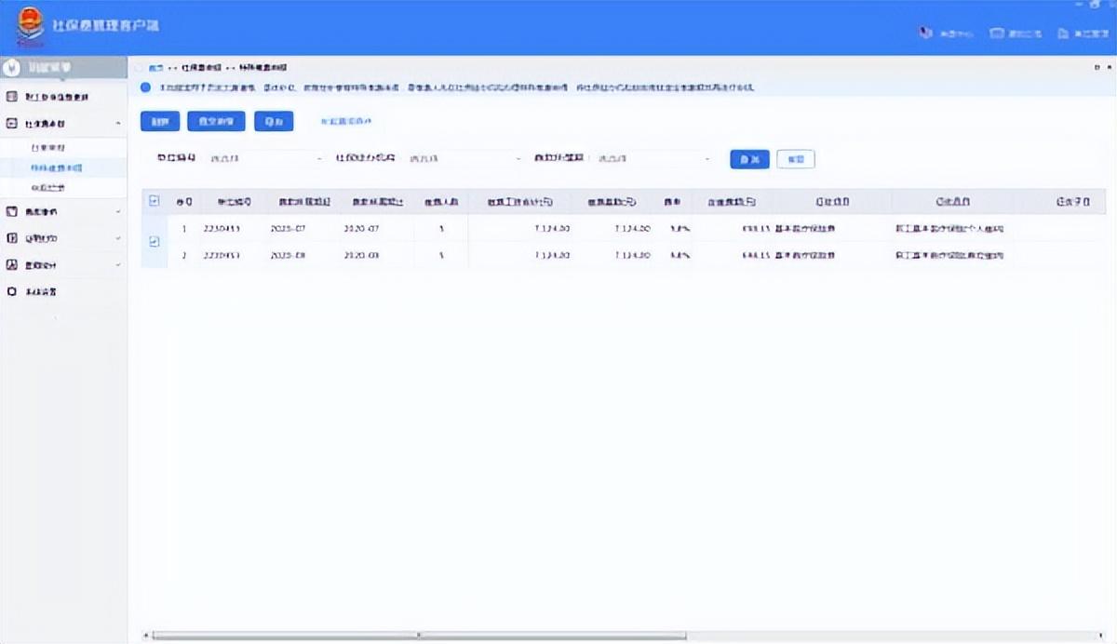Click the 征收品目 column header
The height and width of the screenshot is (644, 1117).
tap(953, 201)
